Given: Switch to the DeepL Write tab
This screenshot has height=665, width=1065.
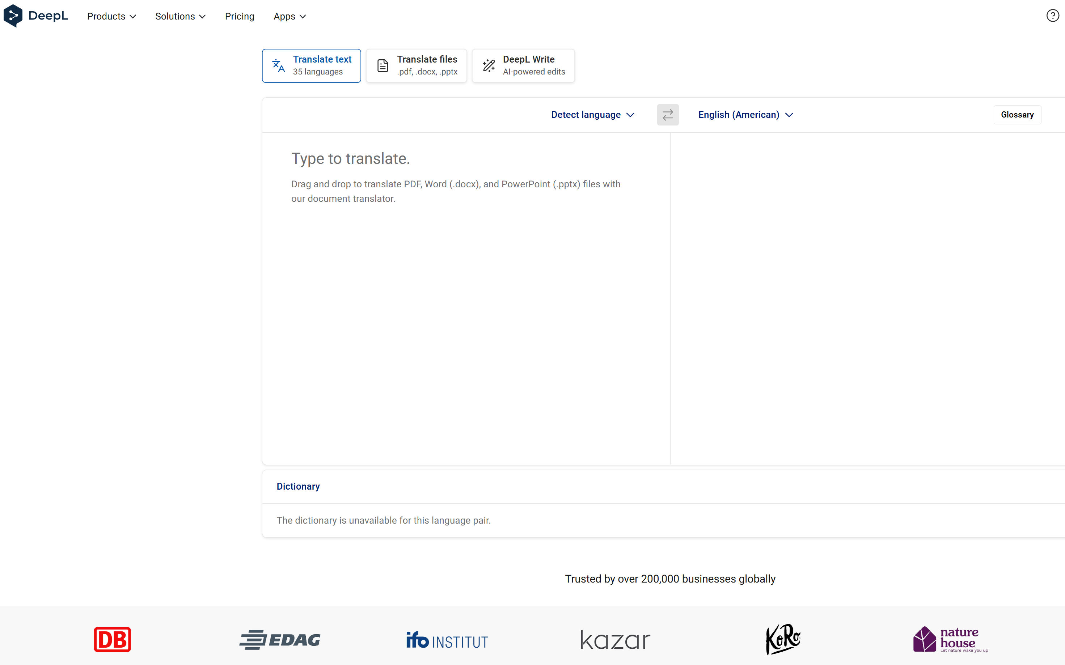Looking at the screenshot, I should point(523,65).
